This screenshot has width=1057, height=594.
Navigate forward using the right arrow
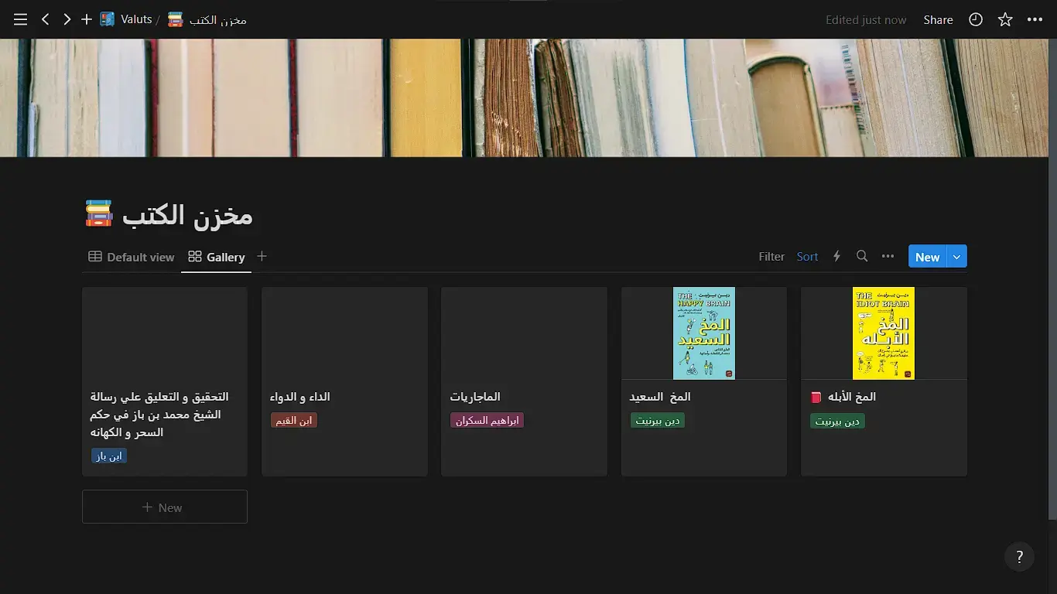pyautogui.click(x=67, y=19)
